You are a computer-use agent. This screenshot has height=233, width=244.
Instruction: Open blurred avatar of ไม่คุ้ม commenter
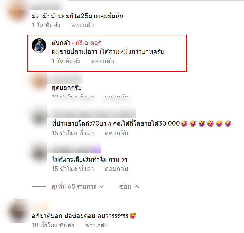pyautogui.click(x=39, y=153)
